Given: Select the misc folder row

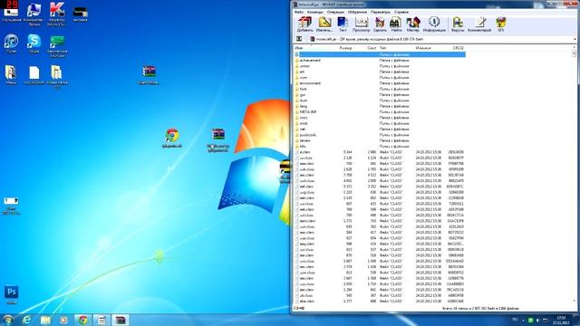Looking at the screenshot, I should [x=380, y=118].
